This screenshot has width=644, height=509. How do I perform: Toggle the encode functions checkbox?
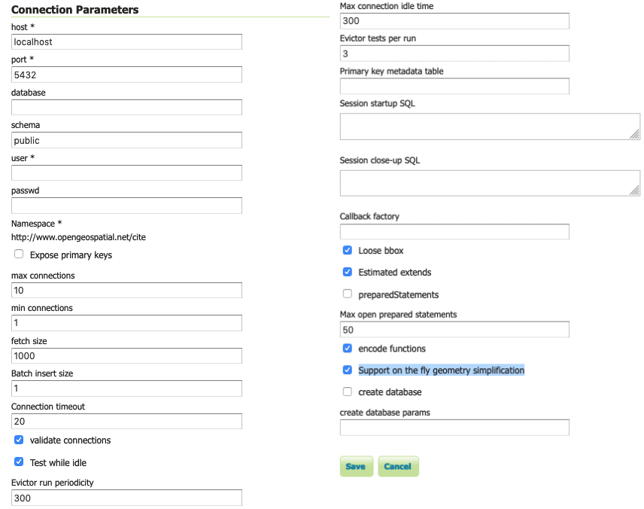tap(348, 349)
